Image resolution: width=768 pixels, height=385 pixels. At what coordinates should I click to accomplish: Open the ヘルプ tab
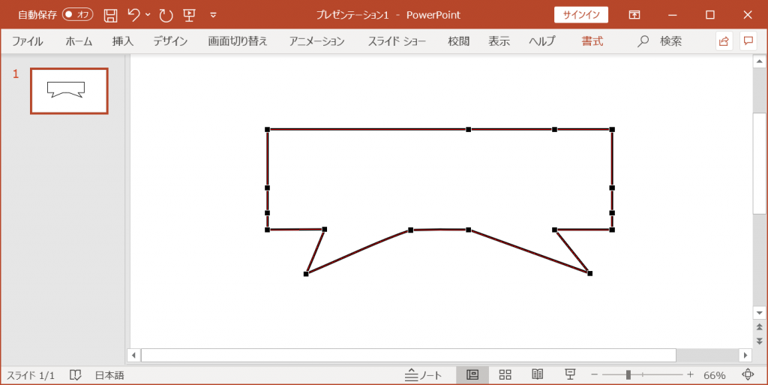[542, 41]
